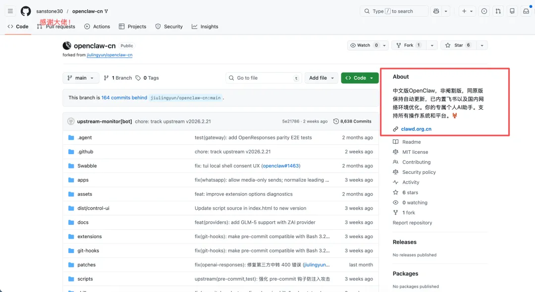Switch to the Projects tab
Screen dimensions: 535x292
pyautogui.click(x=132, y=27)
